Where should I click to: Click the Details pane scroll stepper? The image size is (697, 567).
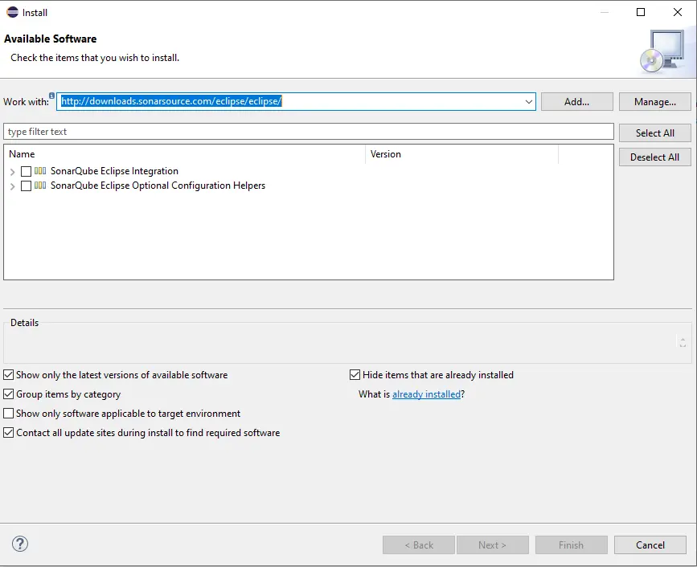[683, 342]
